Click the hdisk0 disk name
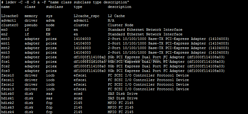The width and height of the screenshot is (248, 114). click(x=7, y=94)
